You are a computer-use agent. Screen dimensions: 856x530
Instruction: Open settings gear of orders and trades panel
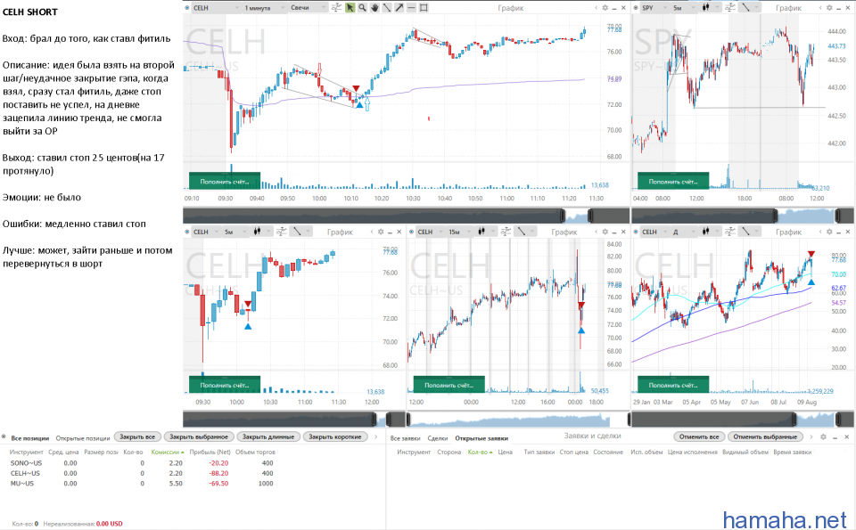pos(823,436)
